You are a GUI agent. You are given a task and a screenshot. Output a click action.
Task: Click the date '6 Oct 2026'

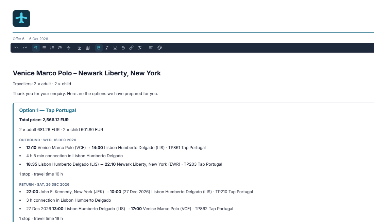click(x=39, y=39)
